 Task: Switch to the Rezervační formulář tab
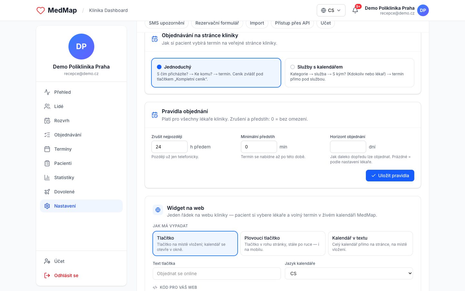coord(217,23)
